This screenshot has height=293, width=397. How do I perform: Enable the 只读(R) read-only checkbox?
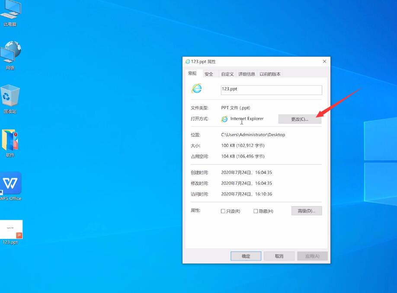[x=223, y=211]
